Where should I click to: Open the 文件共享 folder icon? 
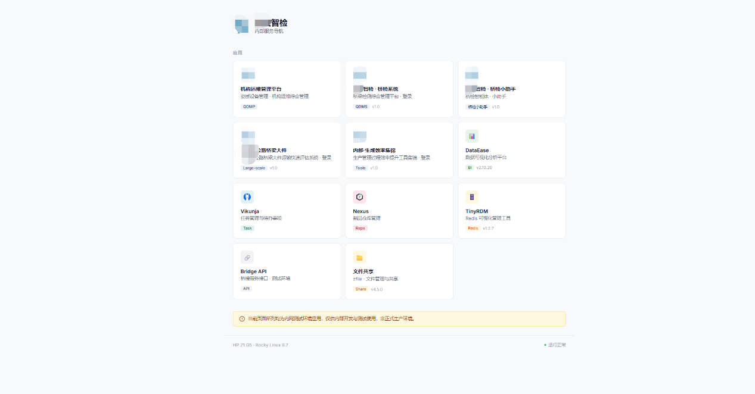click(x=359, y=257)
